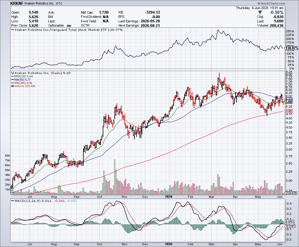Click the 2026 year label under price chart

[169, 197]
